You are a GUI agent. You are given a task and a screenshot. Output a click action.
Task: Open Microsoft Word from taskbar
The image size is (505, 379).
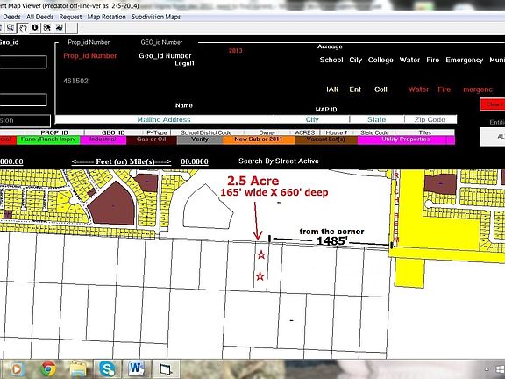tap(136, 369)
